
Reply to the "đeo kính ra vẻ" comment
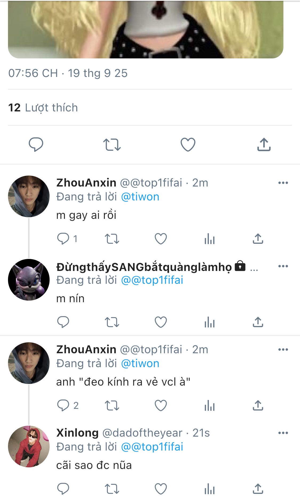click(x=63, y=406)
